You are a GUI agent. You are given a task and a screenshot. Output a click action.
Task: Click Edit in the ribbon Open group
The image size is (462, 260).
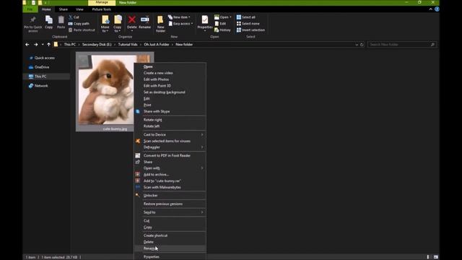220,24
